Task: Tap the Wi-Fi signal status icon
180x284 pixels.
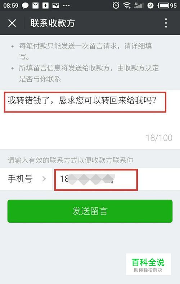Action: tap(127, 6)
